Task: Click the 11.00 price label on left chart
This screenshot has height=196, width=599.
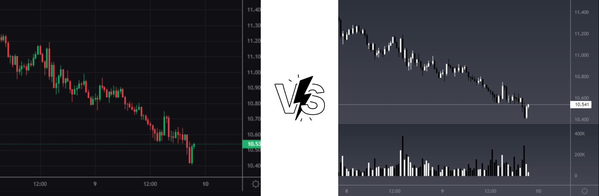Action: (253, 72)
